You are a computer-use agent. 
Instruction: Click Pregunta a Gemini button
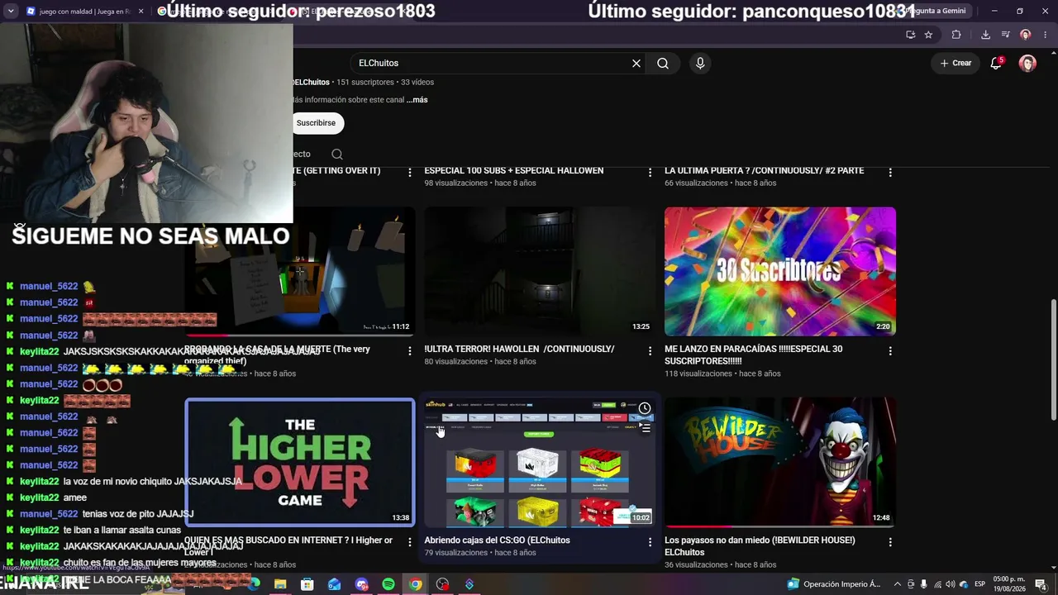(x=935, y=11)
